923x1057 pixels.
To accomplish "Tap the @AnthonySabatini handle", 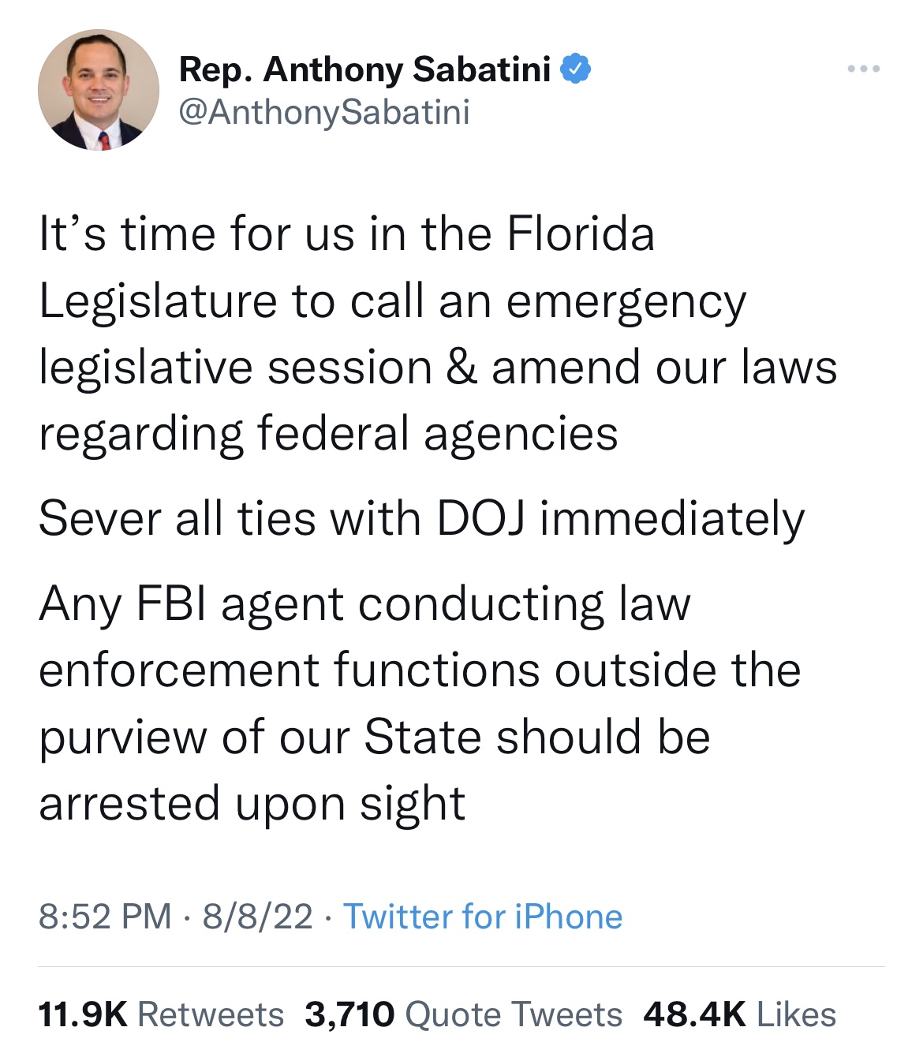I will coord(324,112).
